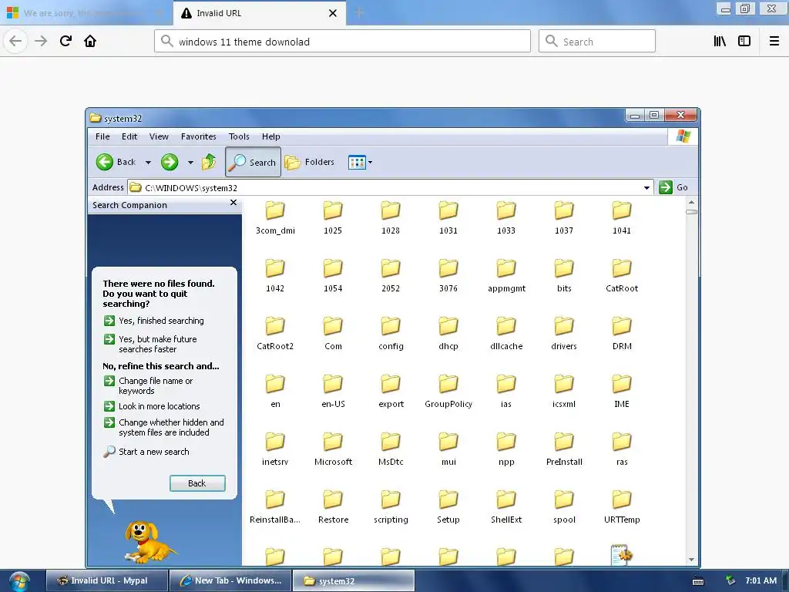Reload the browser page
Viewport: 789px width, 592px height.
coord(65,42)
